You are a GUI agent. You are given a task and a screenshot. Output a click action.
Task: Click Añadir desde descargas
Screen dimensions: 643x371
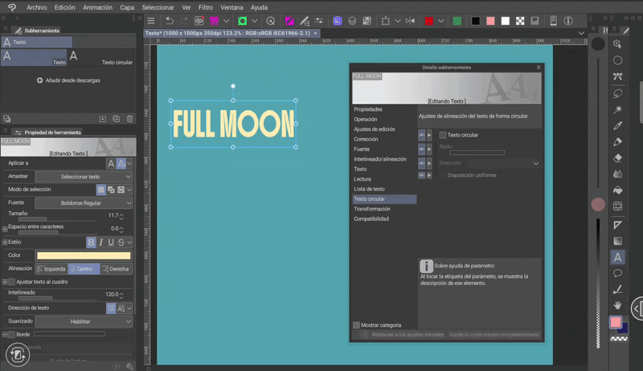(68, 80)
